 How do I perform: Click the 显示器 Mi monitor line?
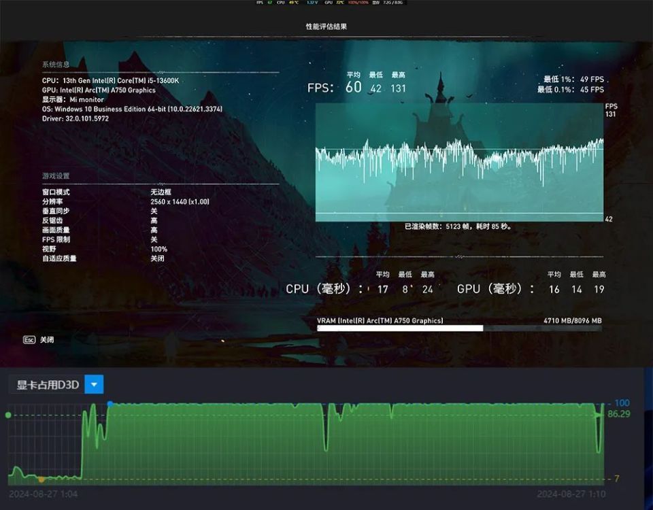pyautogui.click(x=73, y=99)
